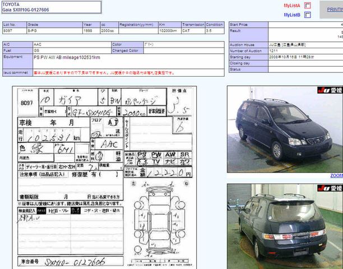This screenshot has width=343, height=269.
Task: Click the 102000km mileage value
Action: point(170,31)
